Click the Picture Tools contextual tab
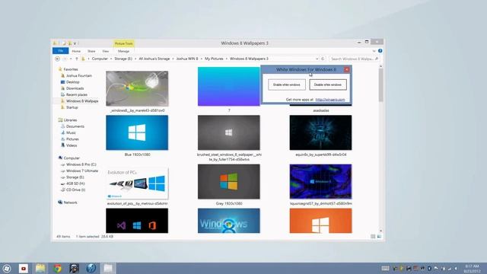487x274 pixels. click(x=123, y=43)
